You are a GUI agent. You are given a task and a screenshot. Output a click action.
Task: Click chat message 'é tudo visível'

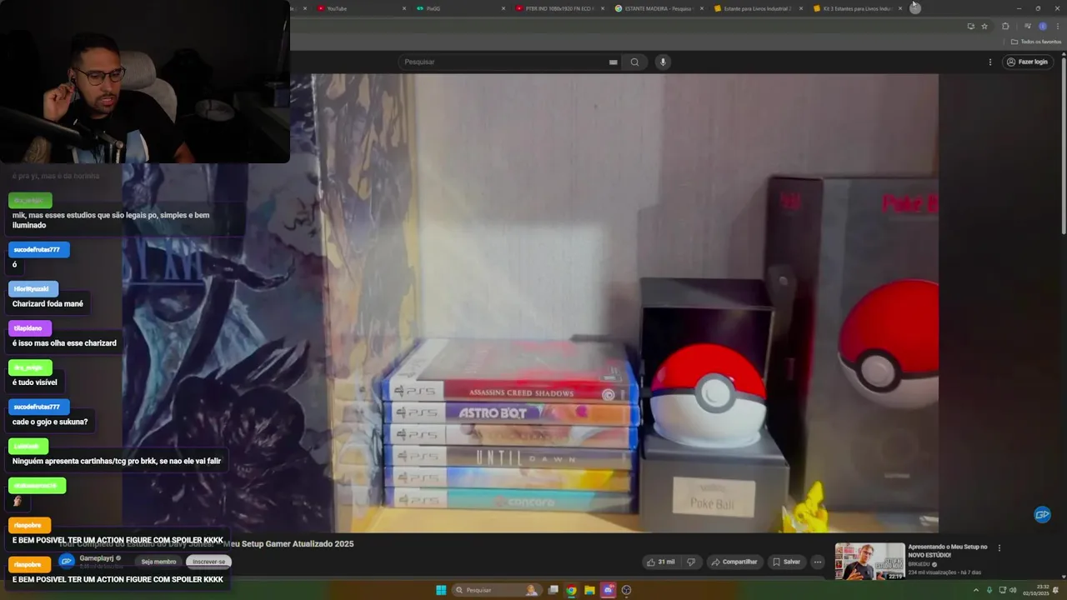coord(34,382)
